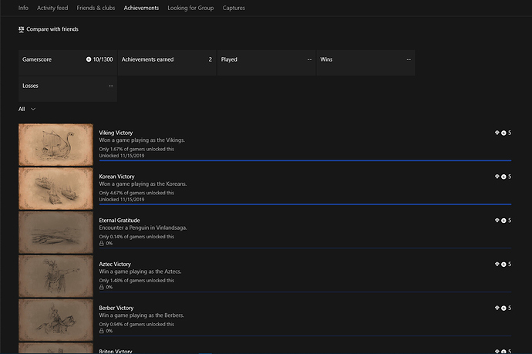Click the Briton Victory title
Image resolution: width=532 pixels, height=354 pixels.
click(116, 351)
